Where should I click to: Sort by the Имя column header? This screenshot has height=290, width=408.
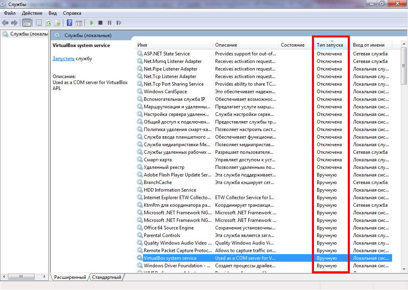coord(142,45)
